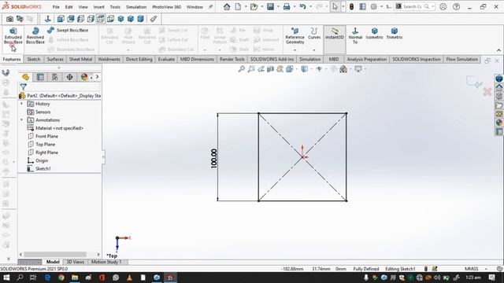Switch to 3D Views bottom tab
This screenshot has width=504, height=283.
click(x=76, y=262)
